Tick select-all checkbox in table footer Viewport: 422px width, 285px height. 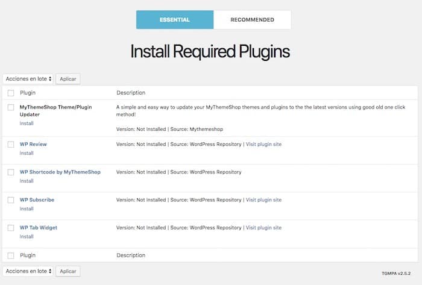(11, 255)
